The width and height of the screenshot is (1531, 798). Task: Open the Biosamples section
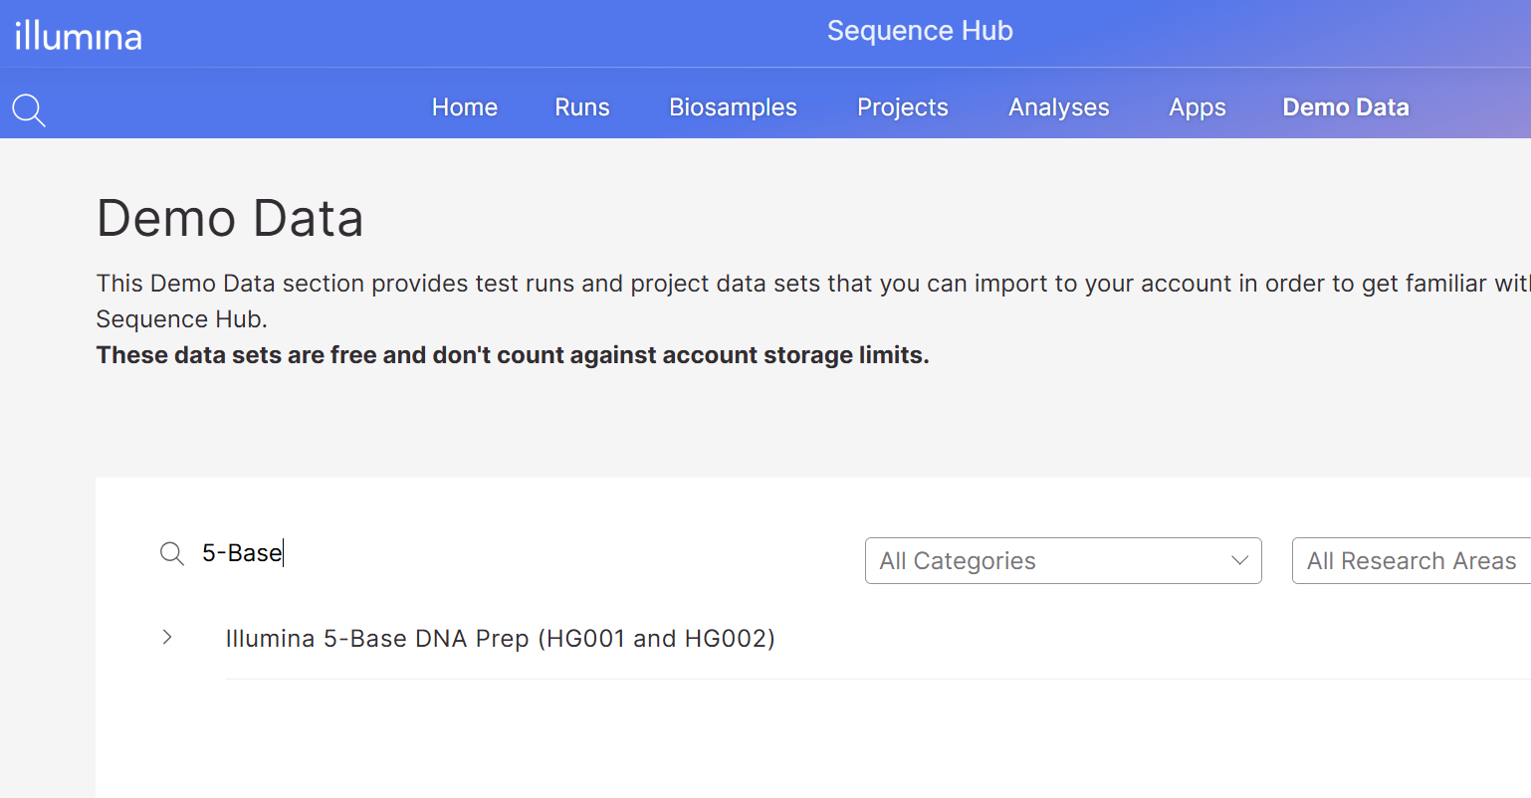733,107
